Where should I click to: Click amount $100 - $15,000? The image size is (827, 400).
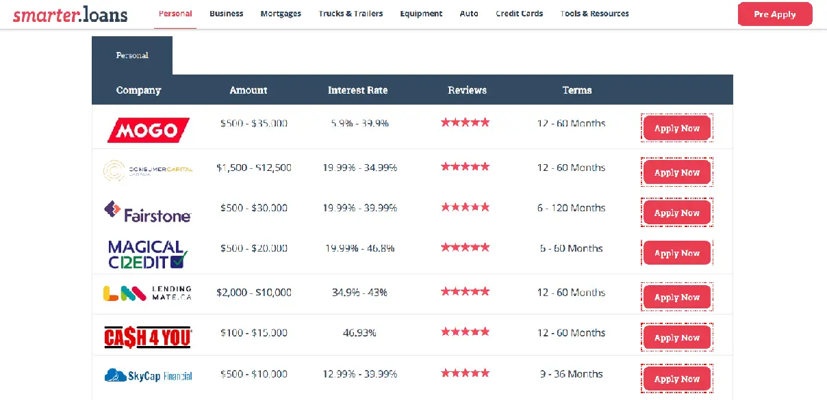254,333
